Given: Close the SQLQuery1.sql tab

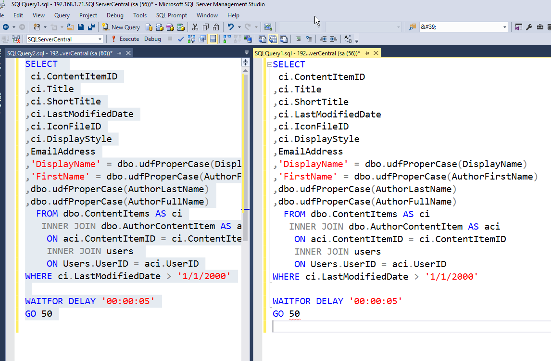Looking at the screenshot, I should click(376, 53).
